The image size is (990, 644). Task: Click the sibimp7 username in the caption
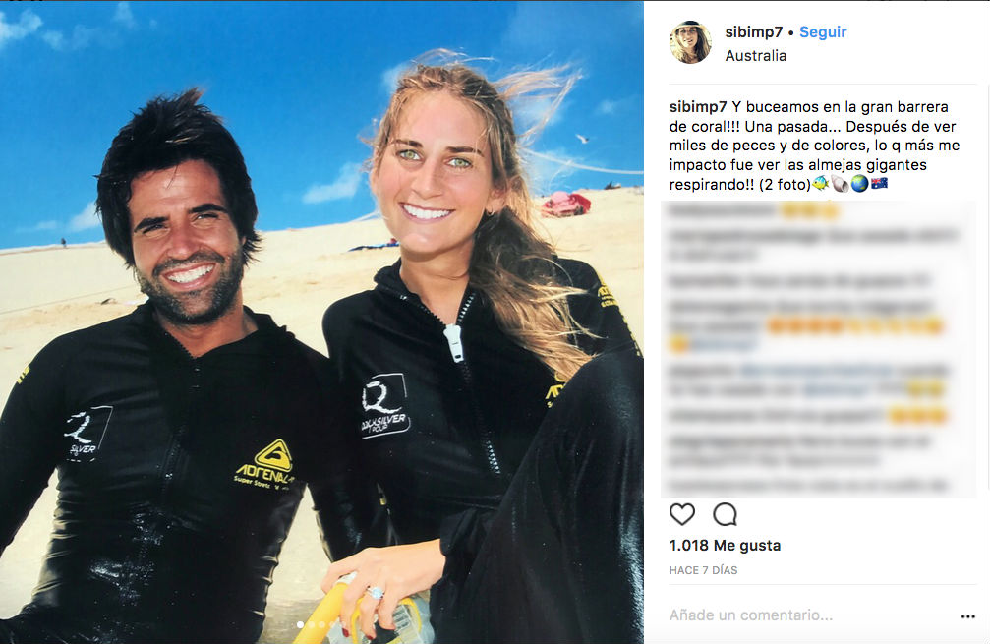click(698, 107)
